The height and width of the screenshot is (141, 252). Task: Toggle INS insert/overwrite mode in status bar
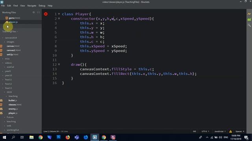pyautogui.click(x=195, y=132)
